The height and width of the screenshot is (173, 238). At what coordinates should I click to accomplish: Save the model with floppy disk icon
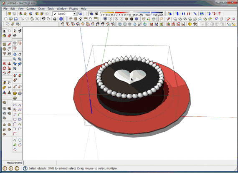click(15, 19)
